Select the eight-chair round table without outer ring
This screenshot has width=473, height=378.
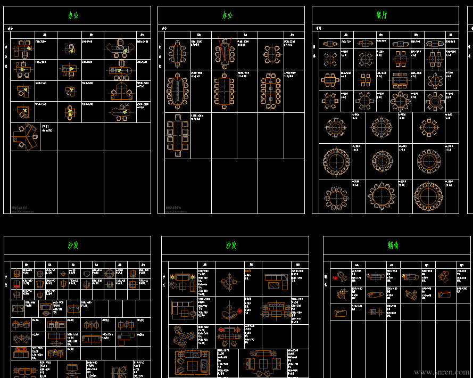(429, 127)
